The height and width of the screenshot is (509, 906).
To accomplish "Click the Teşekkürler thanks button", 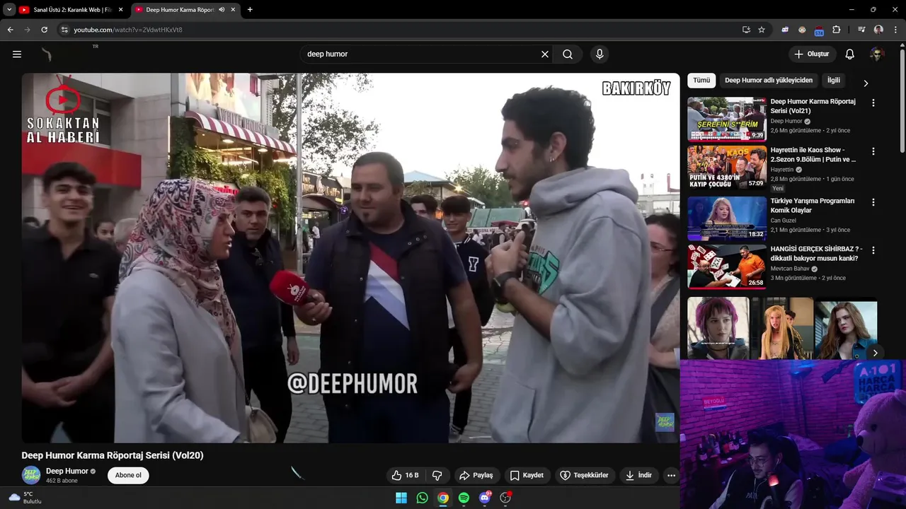I will [x=584, y=476].
